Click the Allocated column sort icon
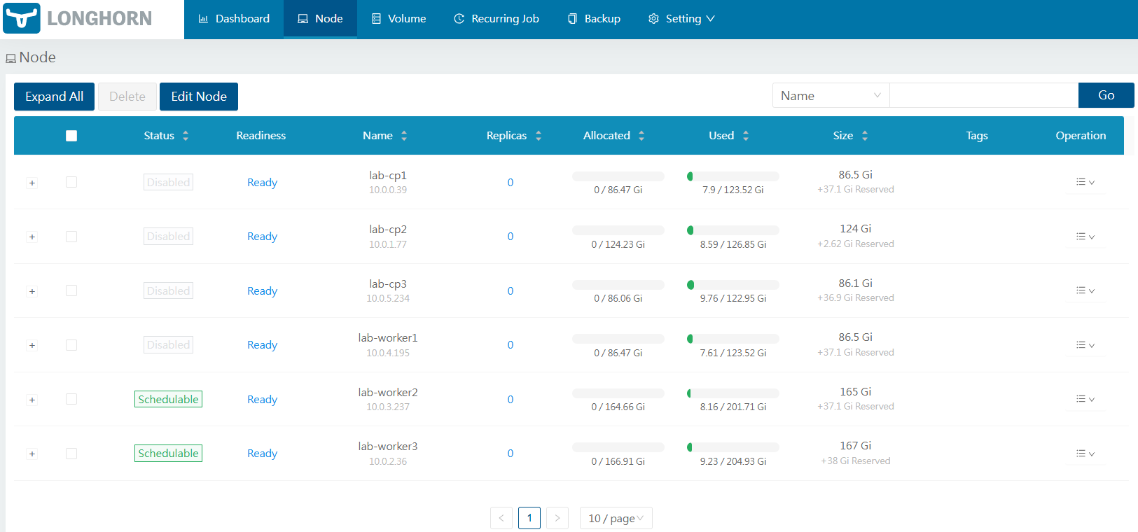The height and width of the screenshot is (532, 1138). click(641, 136)
